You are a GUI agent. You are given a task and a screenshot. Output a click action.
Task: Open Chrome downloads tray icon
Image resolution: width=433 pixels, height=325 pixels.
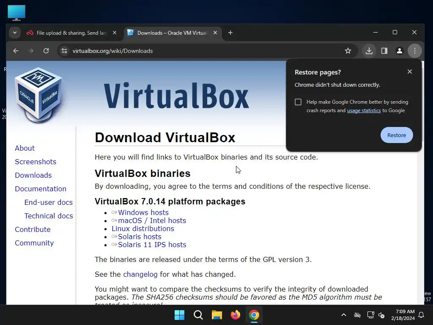coord(369,51)
